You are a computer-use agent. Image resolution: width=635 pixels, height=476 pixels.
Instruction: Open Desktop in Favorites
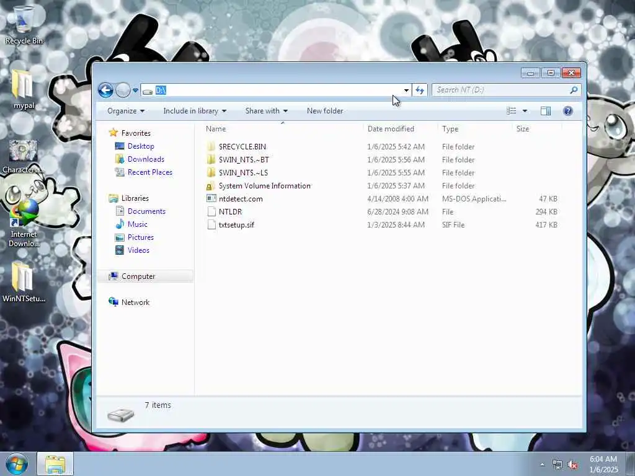pyautogui.click(x=141, y=146)
